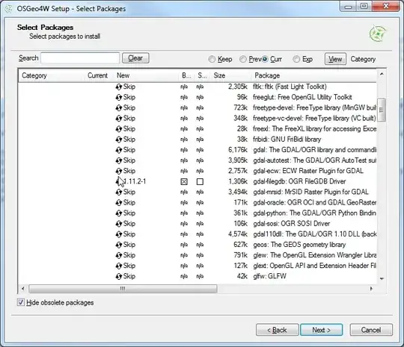Toggle Skip icon for gdal110dll package

(x=118, y=234)
